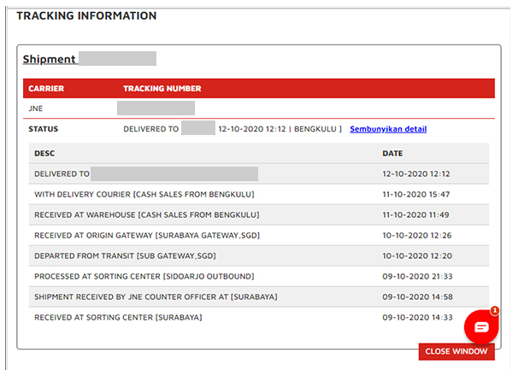Screen dimensions: 518x376
Task: Click the STATUS row label
Action: click(44, 129)
